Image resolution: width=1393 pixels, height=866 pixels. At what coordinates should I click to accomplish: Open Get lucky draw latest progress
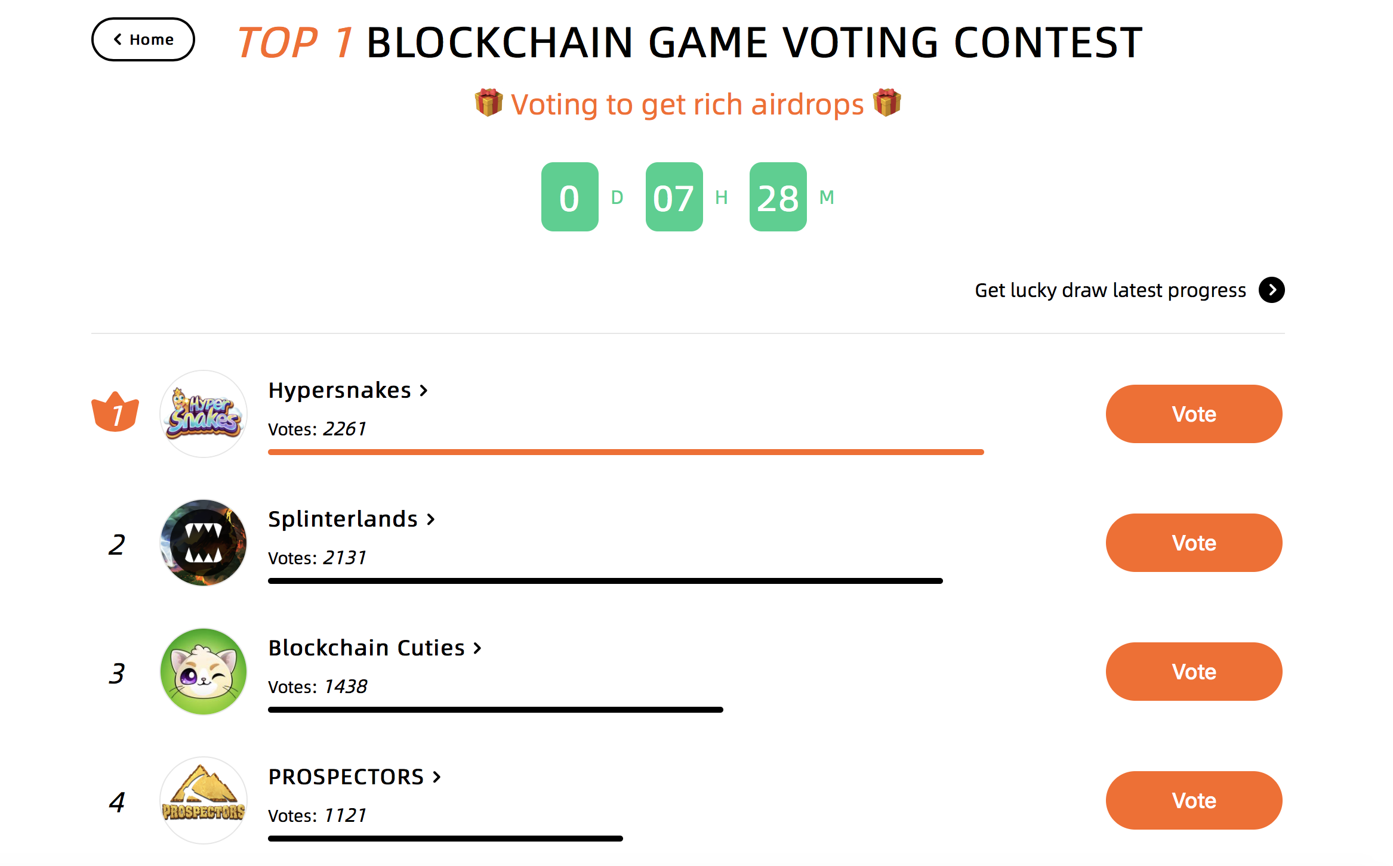point(1110,290)
